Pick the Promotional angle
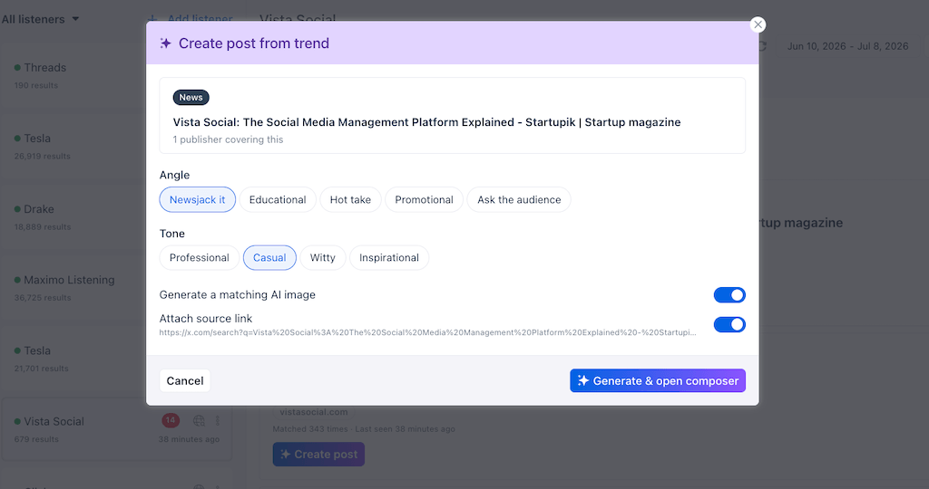Screen dimensions: 929x489 coord(424,200)
